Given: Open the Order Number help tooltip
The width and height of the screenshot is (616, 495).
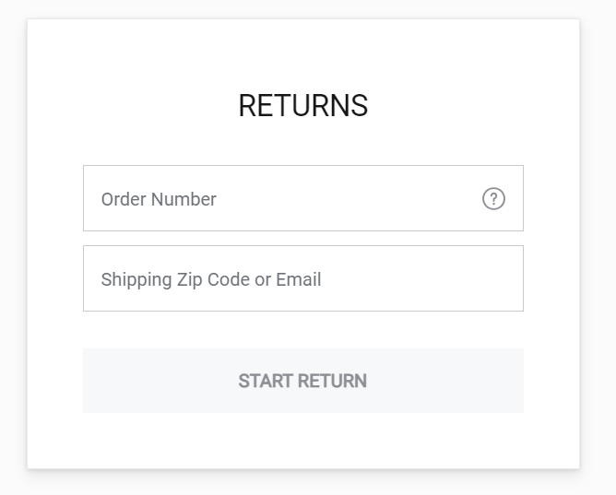Looking at the screenshot, I should 493,198.
